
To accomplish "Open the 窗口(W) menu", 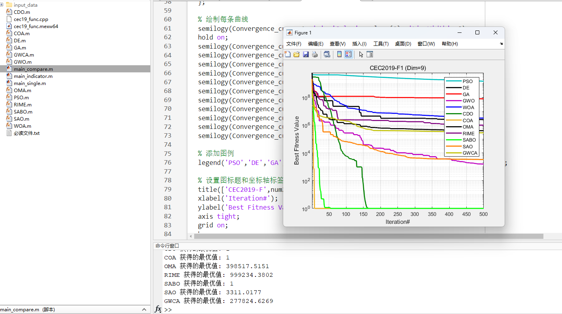I will pyautogui.click(x=426, y=44).
